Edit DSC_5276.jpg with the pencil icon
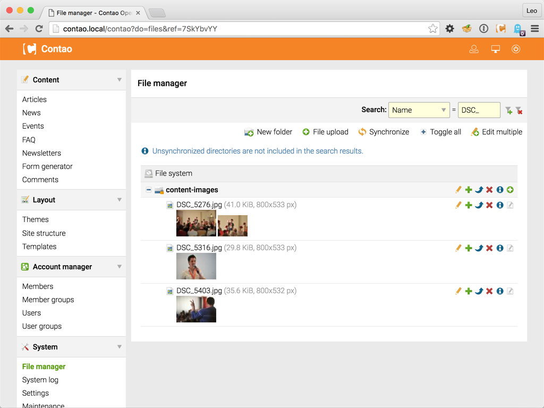544x408 pixels. coord(458,205)
